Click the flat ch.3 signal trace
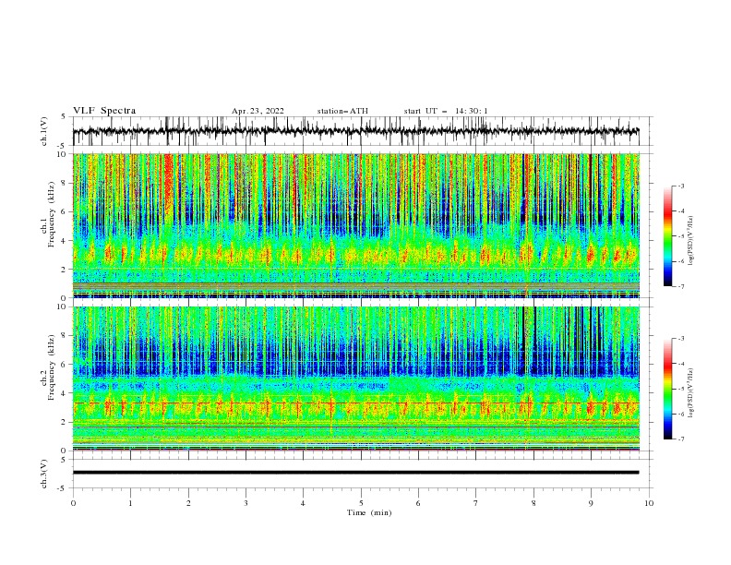Image resolution: width=731 pixels, height=565 pixels. click(x=355, y=473)
